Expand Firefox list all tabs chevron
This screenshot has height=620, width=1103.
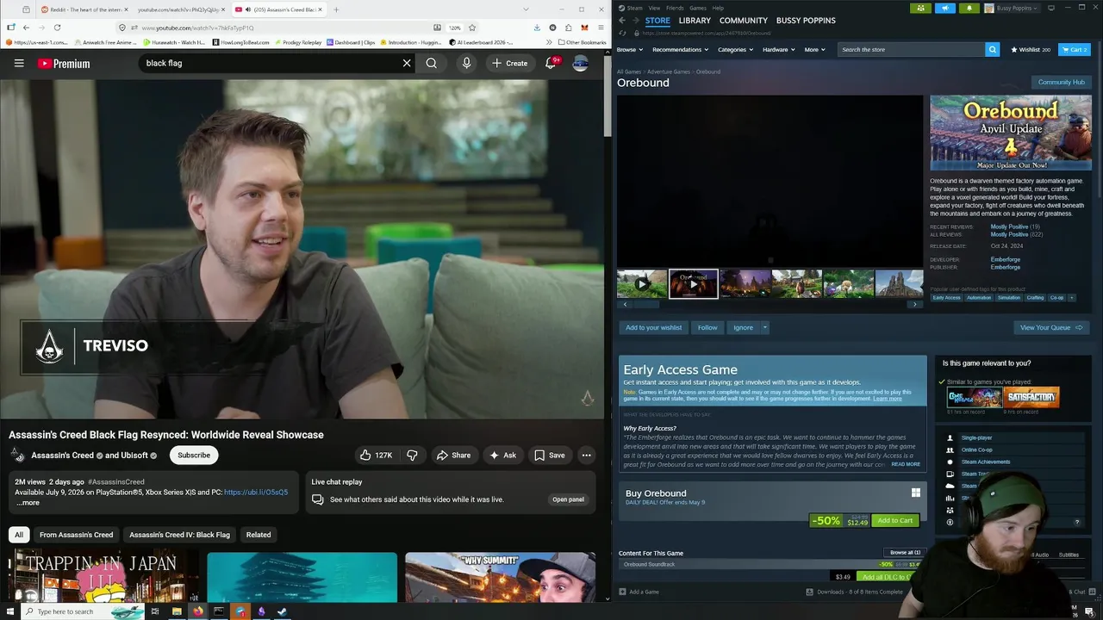[x=526, y=9]
